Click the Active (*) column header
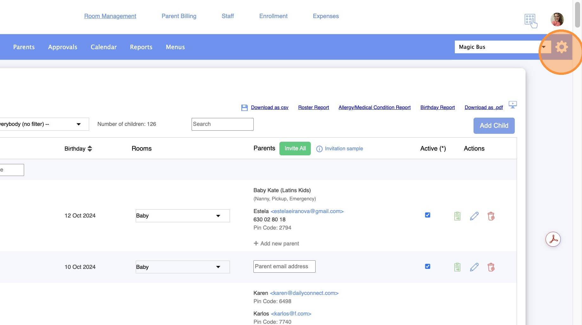This screenshot has width=582, height=325. click(x=433, y=148)
